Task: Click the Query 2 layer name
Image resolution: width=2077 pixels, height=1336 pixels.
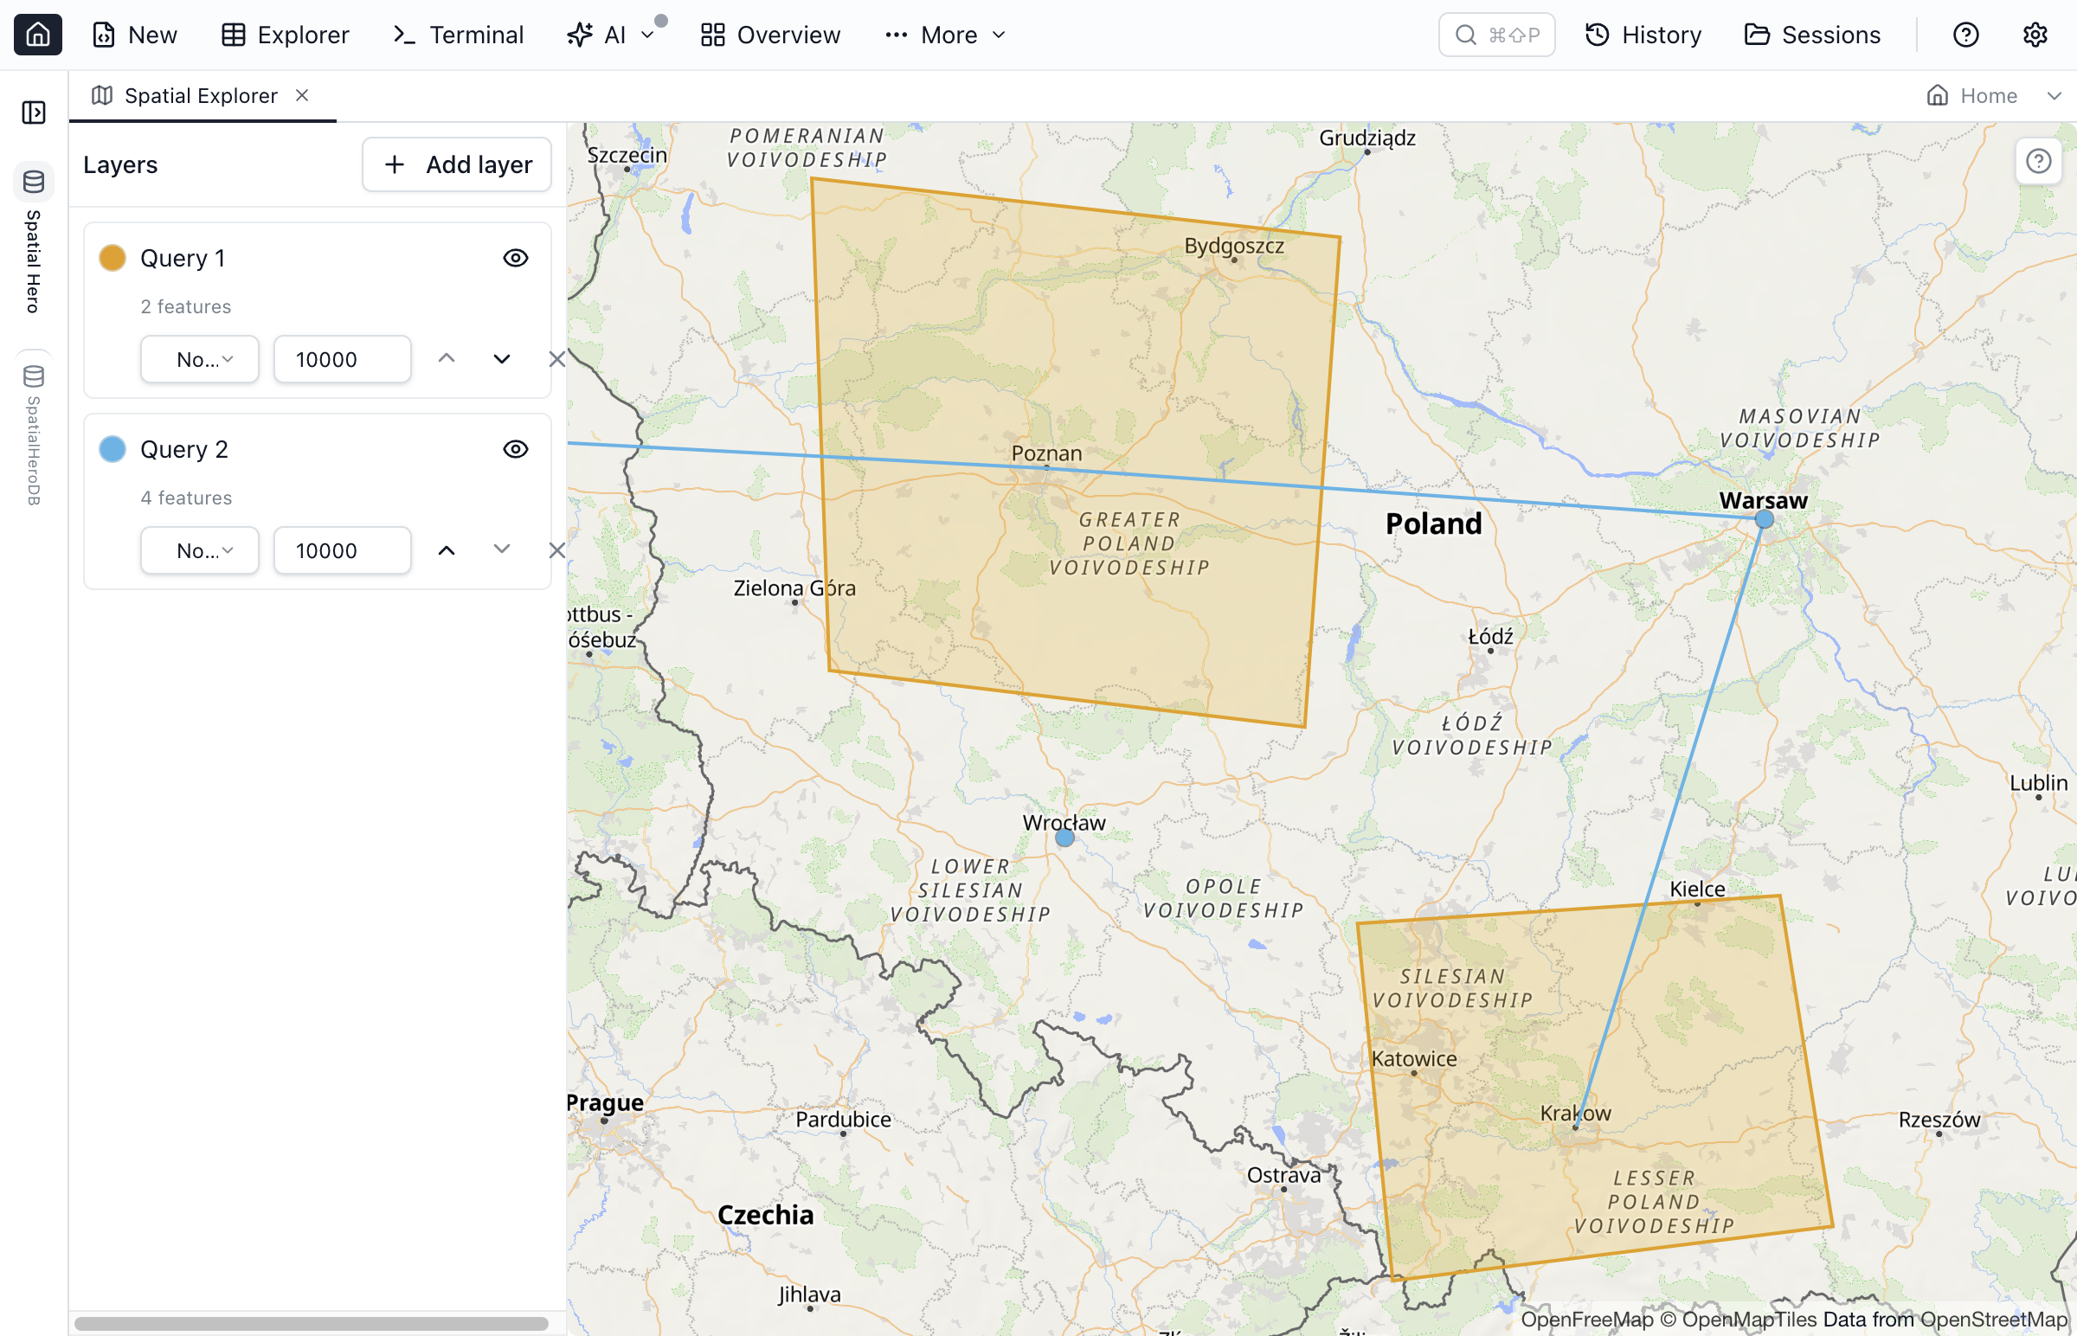Action: coord(184,448)
